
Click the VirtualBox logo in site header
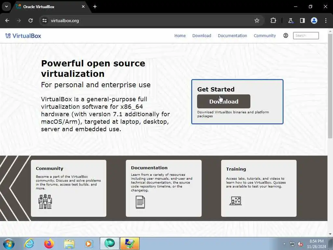23,36
